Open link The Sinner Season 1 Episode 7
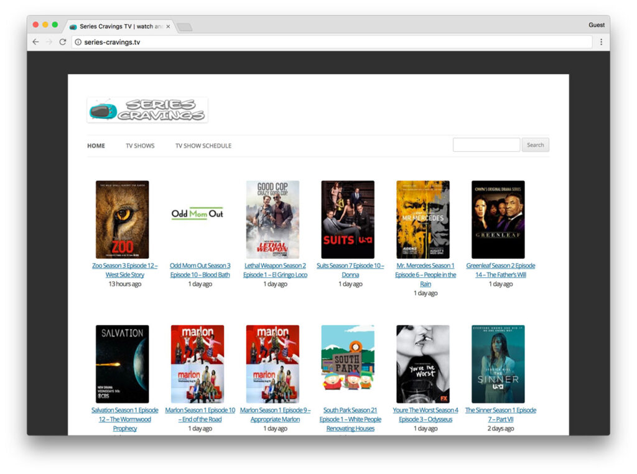 coord(501,415)
